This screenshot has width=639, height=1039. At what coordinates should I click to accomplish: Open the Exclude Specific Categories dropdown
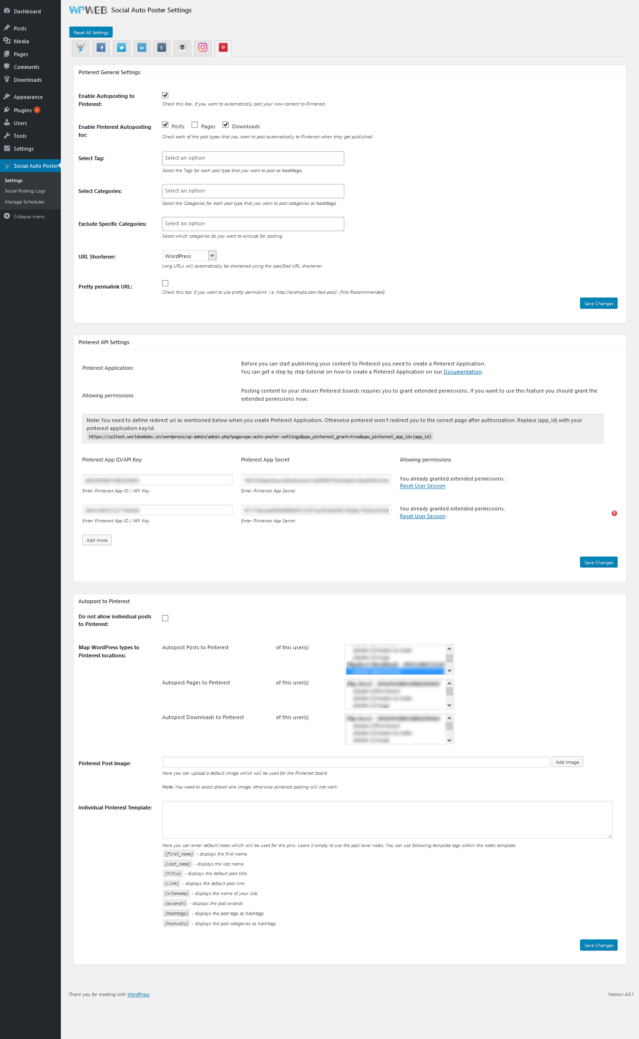click(x=253, y=224)
